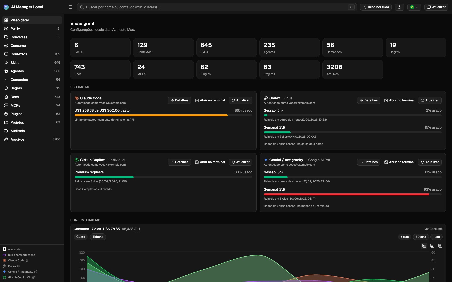Open the 645 Skills summary card
Viewport: 452px width, 282px height.
pos(227,48)
